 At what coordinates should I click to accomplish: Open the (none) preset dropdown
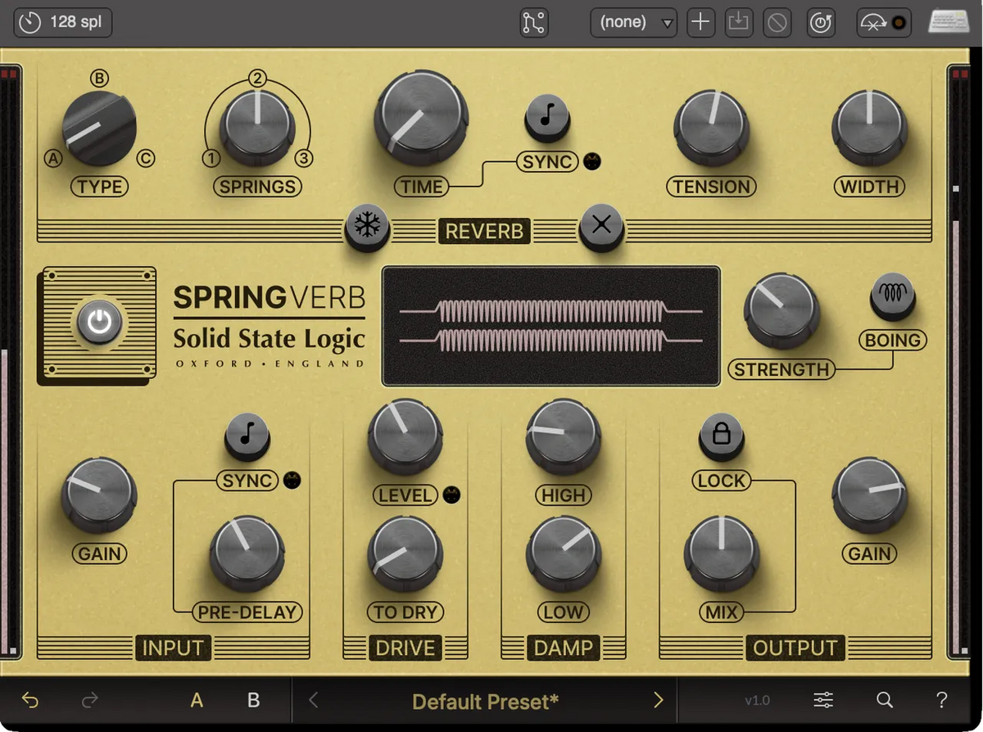point(633,22)
